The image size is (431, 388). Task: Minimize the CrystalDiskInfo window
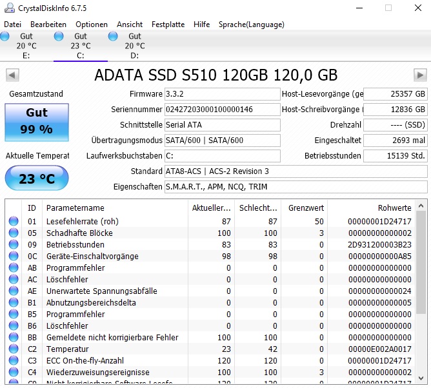(x=359, y=8)
